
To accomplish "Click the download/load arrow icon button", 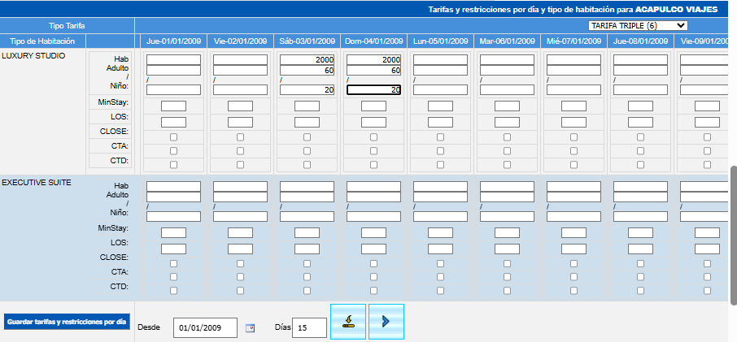I will tap(348, 322).
